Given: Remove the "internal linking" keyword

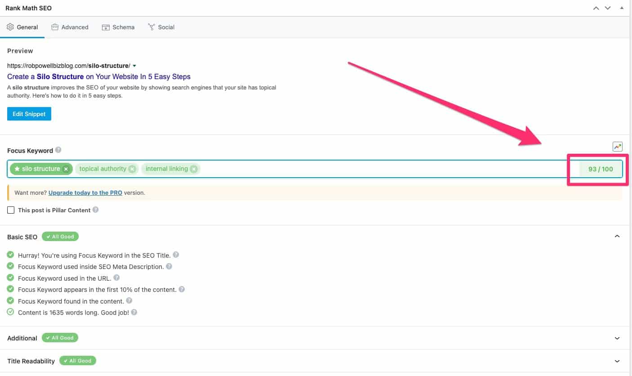Looking at the screenshot, I should pos(194,169).
